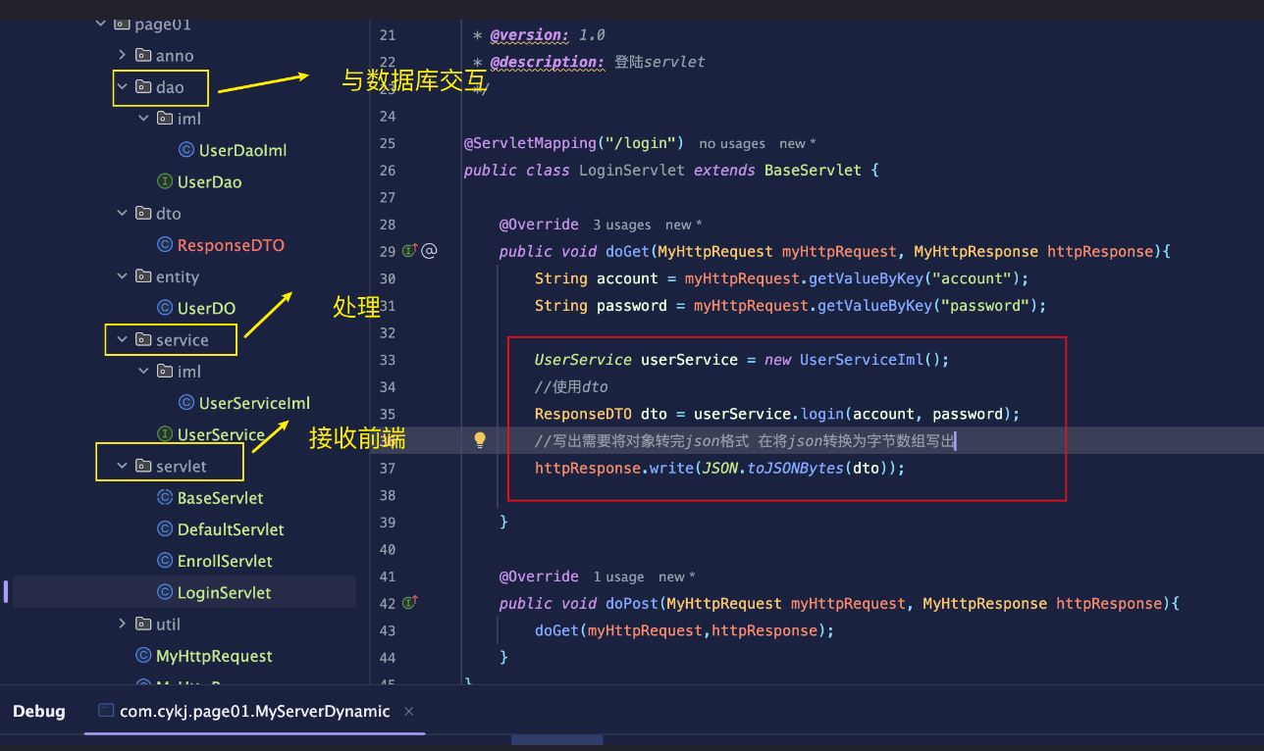1264x751 pixels.
Task: Collapse the iml folder under dao
Action: 143,119
